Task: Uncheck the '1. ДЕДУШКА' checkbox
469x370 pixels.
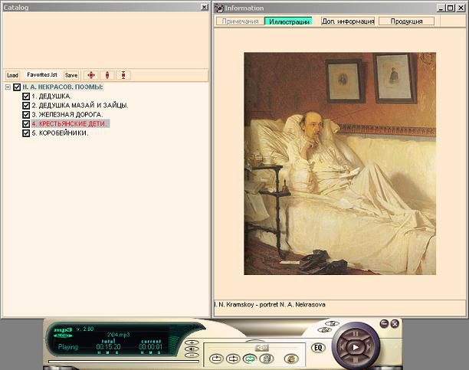Action: tap(26, 97)
